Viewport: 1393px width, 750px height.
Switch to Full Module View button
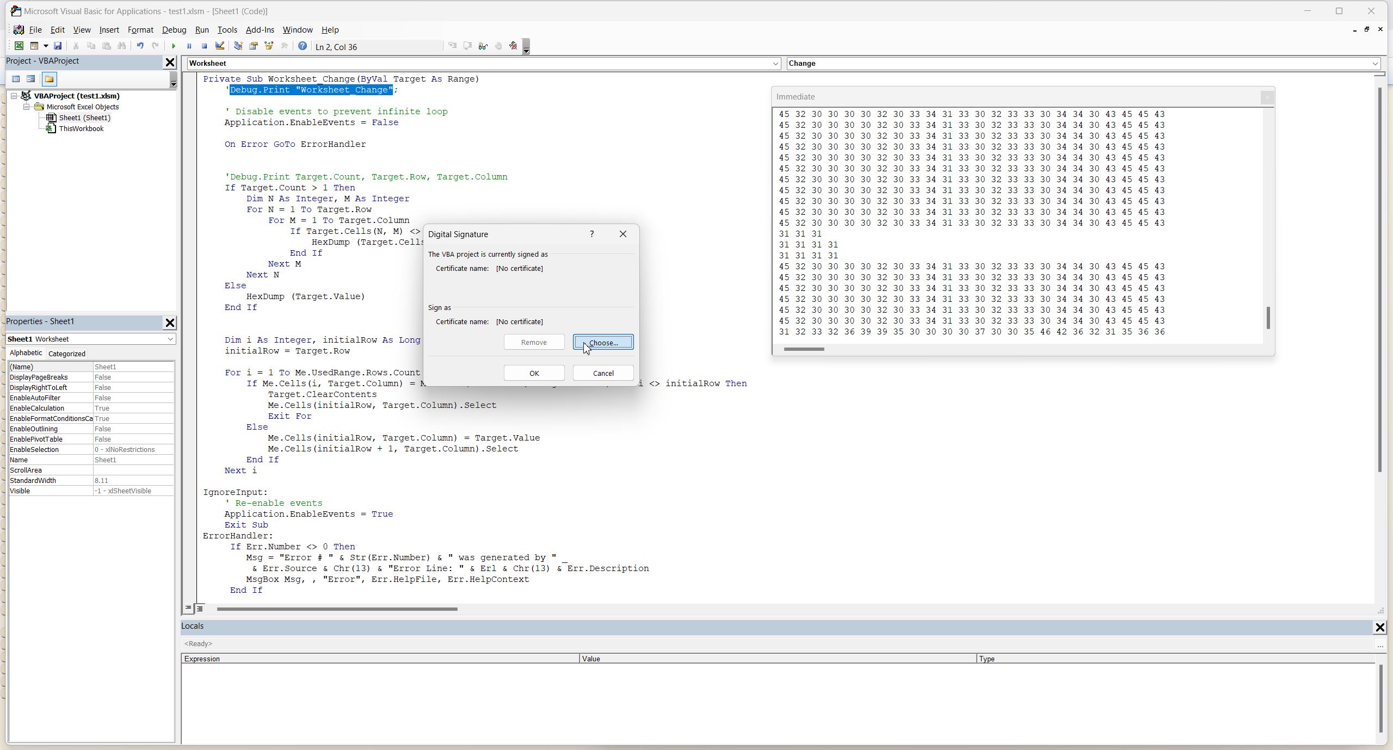click(200, 608)
